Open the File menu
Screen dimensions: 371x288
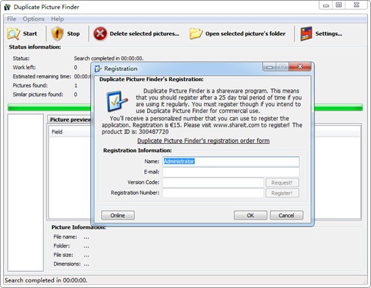pyautogui.click(x=11, y=19)
